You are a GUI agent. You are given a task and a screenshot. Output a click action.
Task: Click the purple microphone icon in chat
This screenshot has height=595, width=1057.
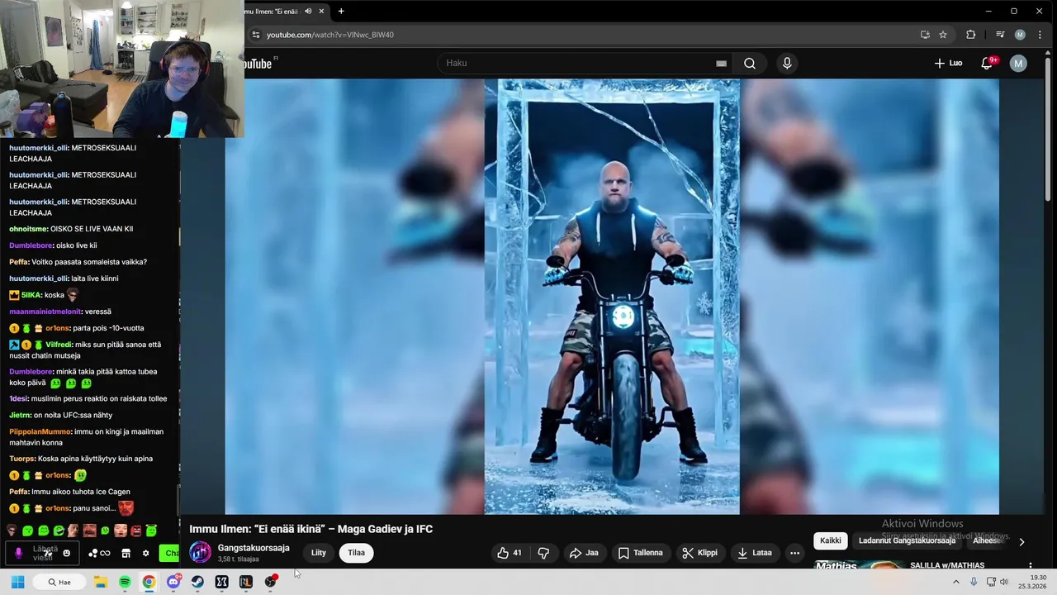[x=18, y=553]
